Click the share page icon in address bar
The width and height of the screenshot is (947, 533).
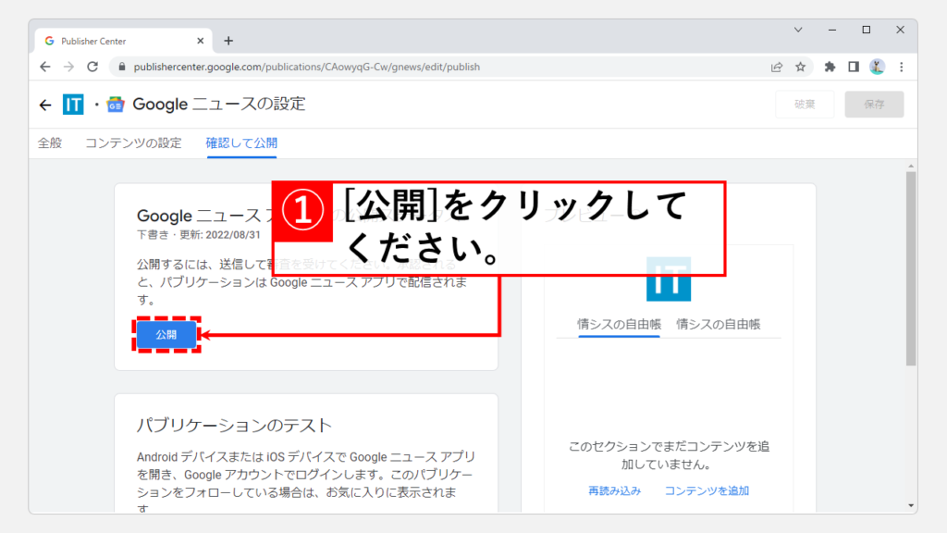coord(777,67)
